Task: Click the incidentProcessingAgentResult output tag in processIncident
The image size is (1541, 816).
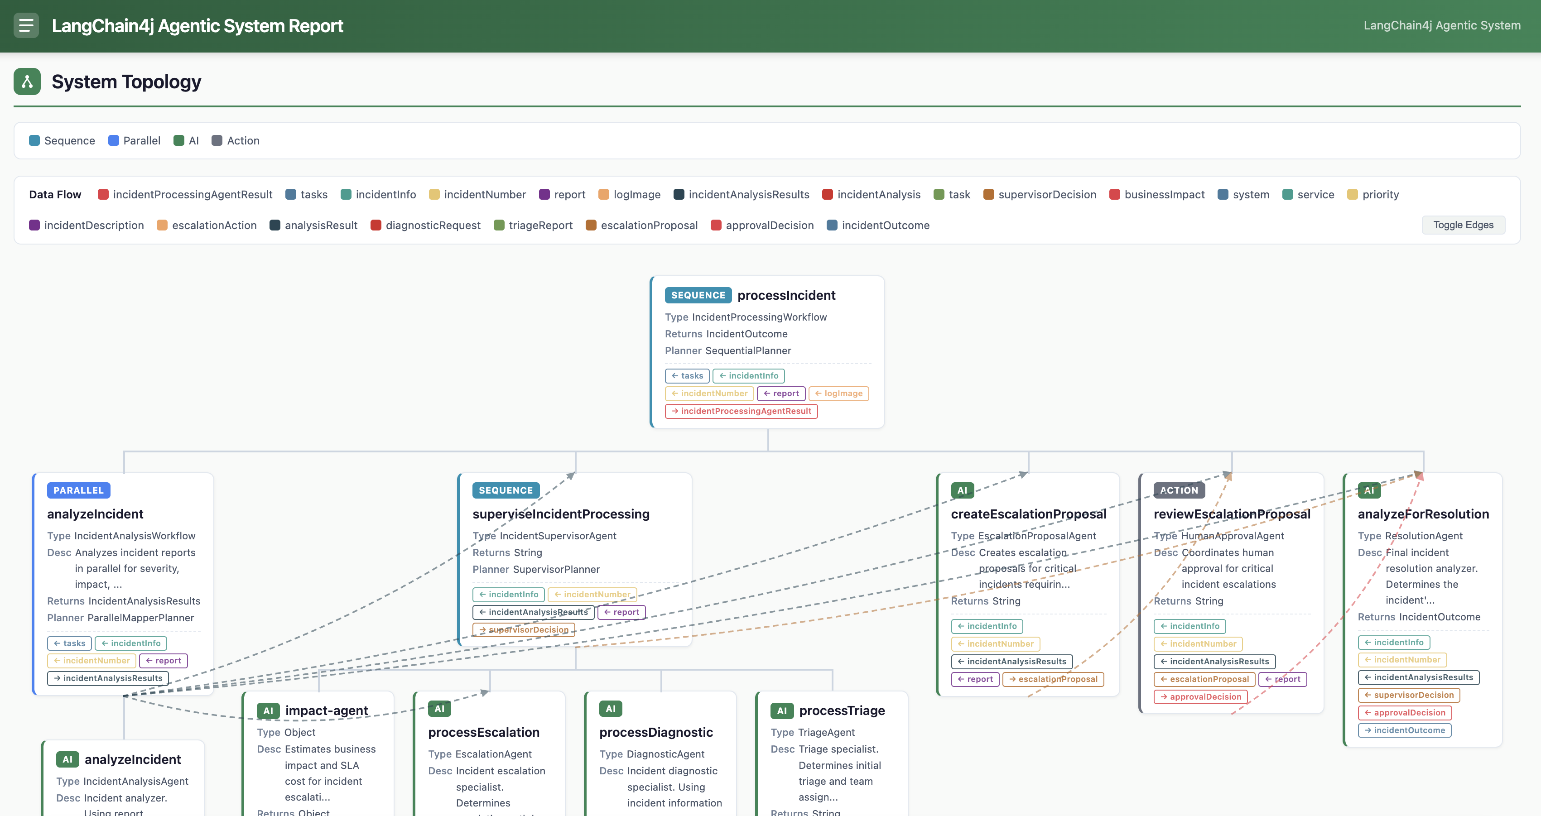Action: (741, 411)
